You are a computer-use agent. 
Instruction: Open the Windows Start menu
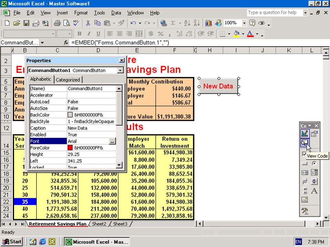coord(12,242)
